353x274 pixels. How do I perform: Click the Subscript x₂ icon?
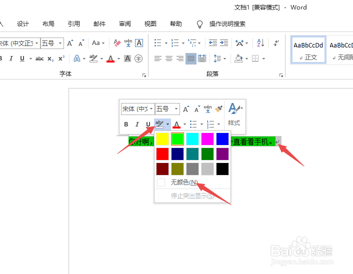pos(50,59)
